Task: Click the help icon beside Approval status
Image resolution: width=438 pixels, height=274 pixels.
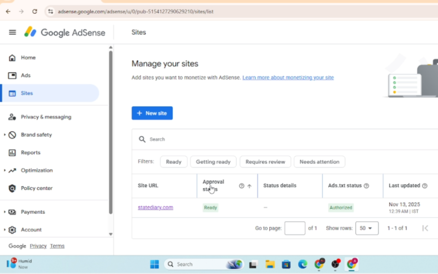Action: click(242, 186)
